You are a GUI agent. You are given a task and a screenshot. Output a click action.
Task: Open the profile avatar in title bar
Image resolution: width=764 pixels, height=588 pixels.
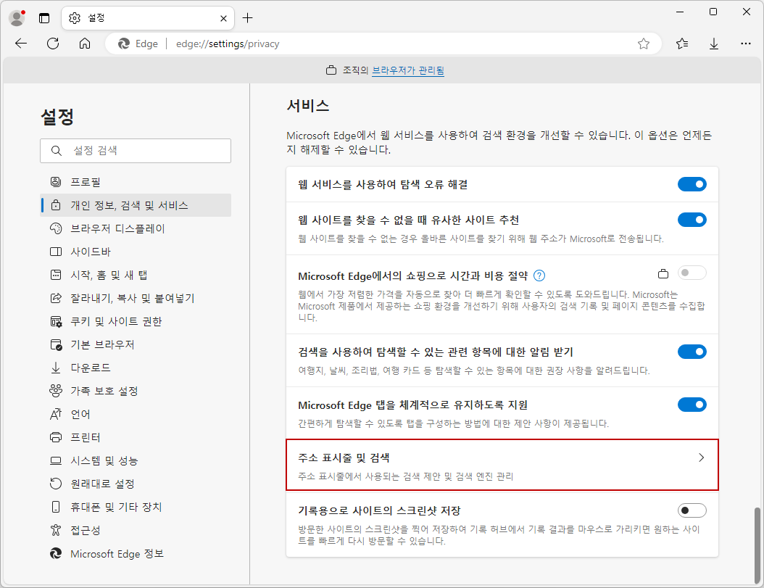[17, 18]
